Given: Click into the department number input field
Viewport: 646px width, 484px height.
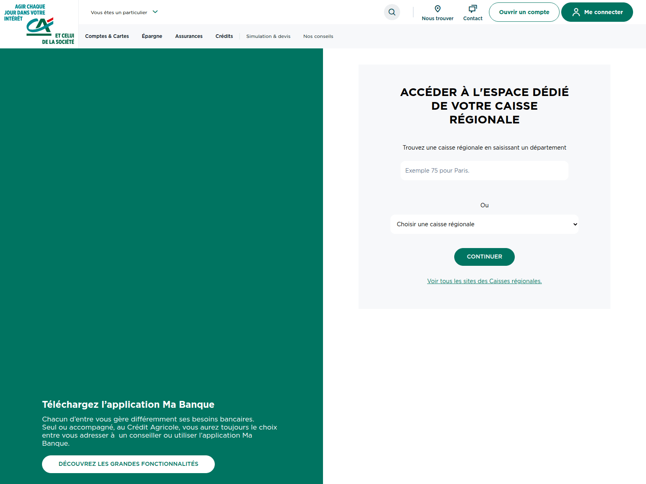Looking at the screenshot, I should [484, 171].
